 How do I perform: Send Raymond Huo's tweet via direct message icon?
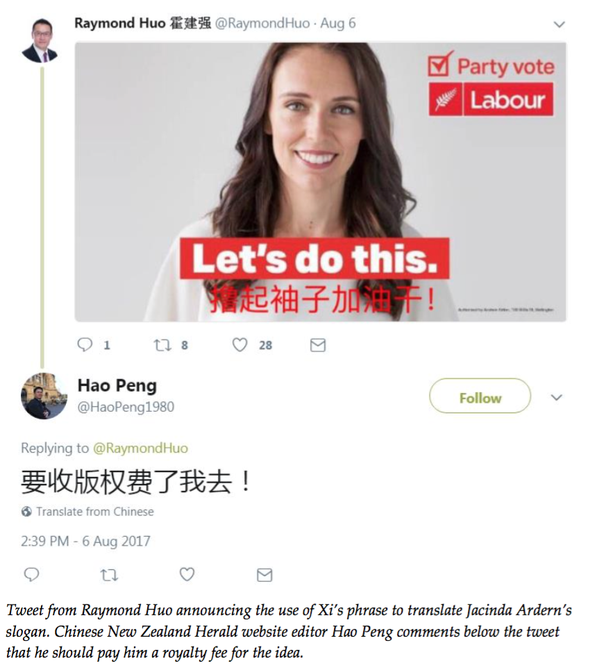click(318, 345)
